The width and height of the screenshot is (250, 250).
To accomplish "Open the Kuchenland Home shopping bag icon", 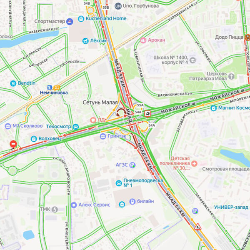I will click(81, 19).
